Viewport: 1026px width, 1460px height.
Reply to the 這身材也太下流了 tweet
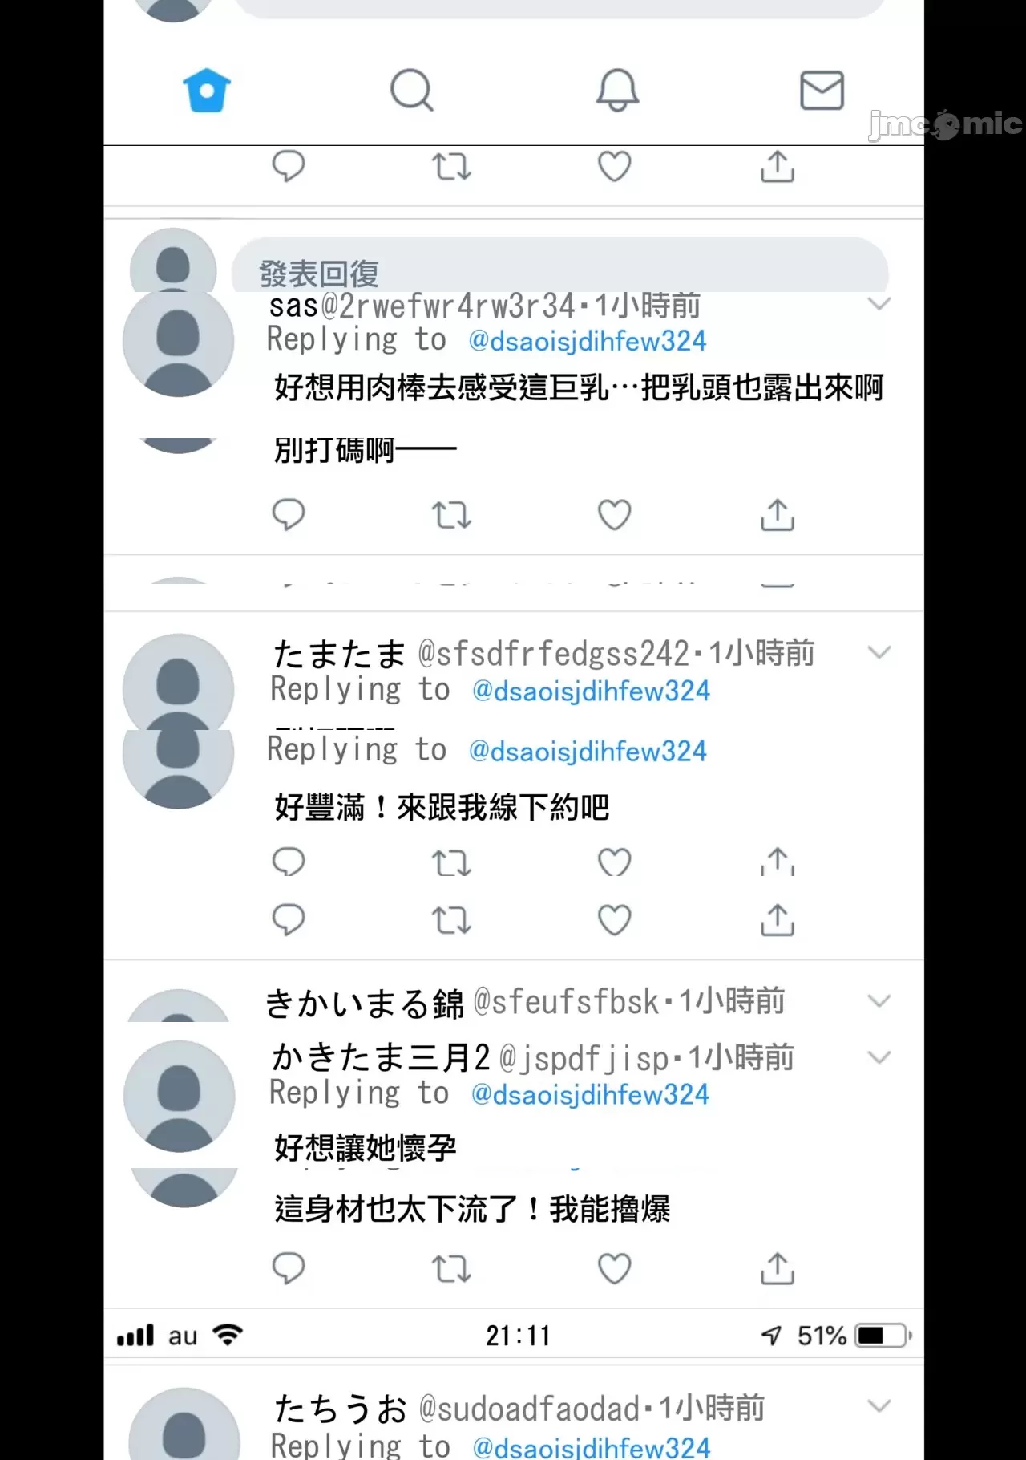[289, 1269]
